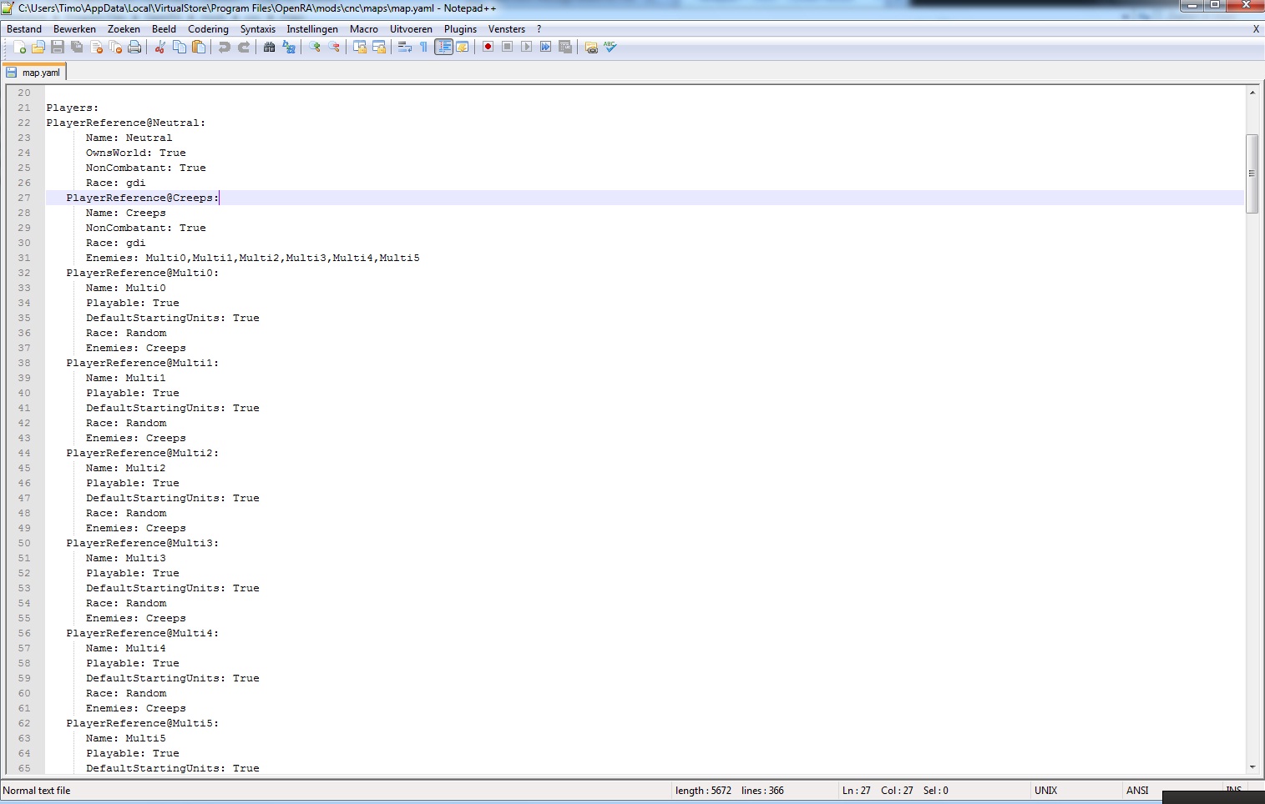The width and height of the screenshot is (1265, 804).
Task: Undo the last edit
Action: (225, 48)
